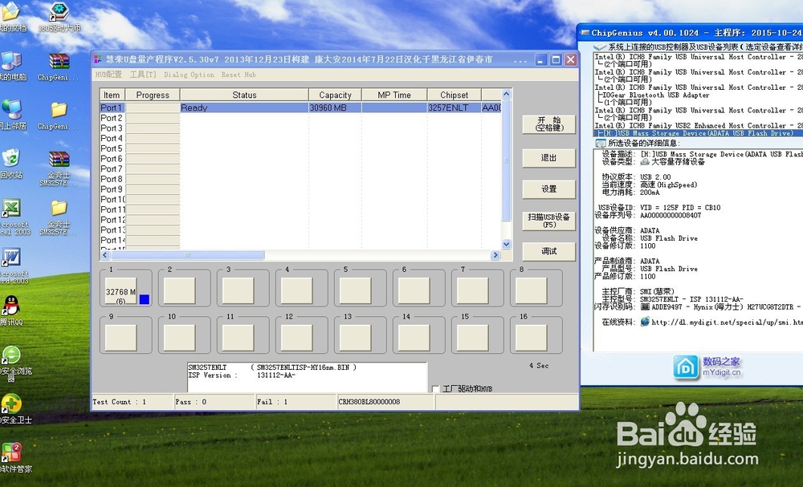
Task: Click the Capacity column header
Action: (x=336, y=95)
